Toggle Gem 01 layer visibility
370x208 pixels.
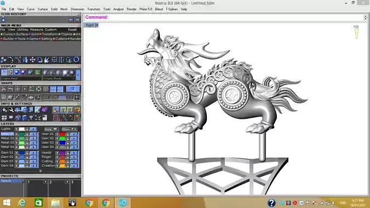click(x=33, y=153)
